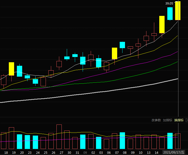Click the date label 27 on the axis
The height and width of the screenshot is (155, 188).
(61, 152)
